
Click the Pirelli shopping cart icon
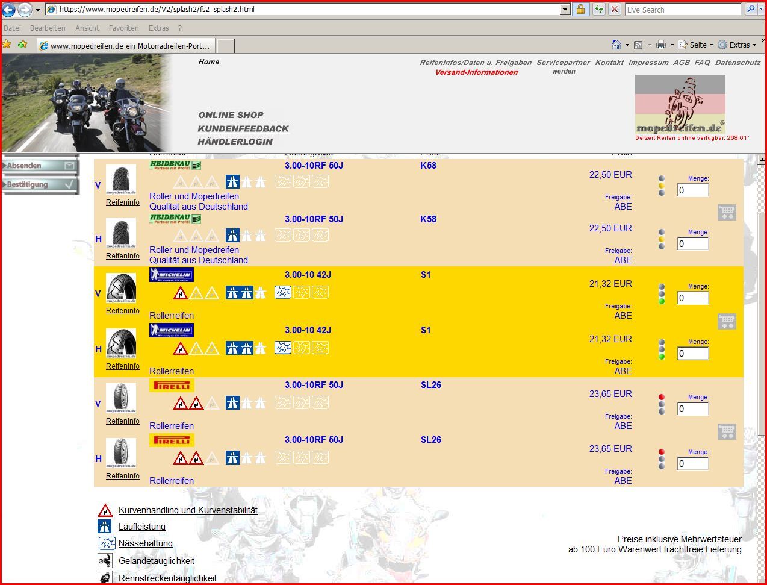[727, 431]
